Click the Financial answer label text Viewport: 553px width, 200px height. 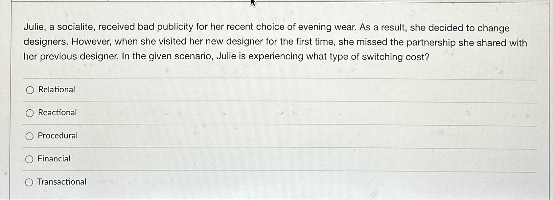54,158
